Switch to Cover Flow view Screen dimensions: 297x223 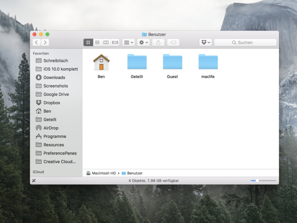[x=115, y=42]
